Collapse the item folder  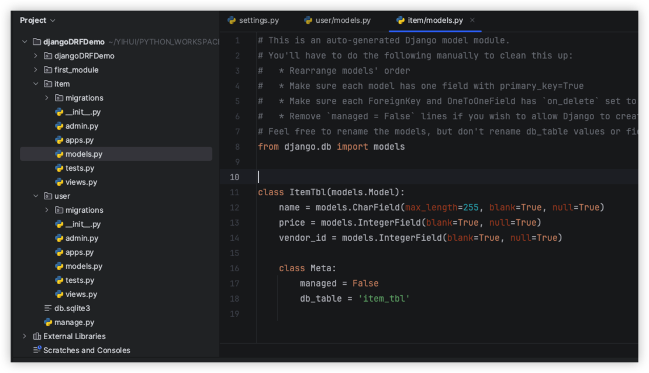coord(36,84)
